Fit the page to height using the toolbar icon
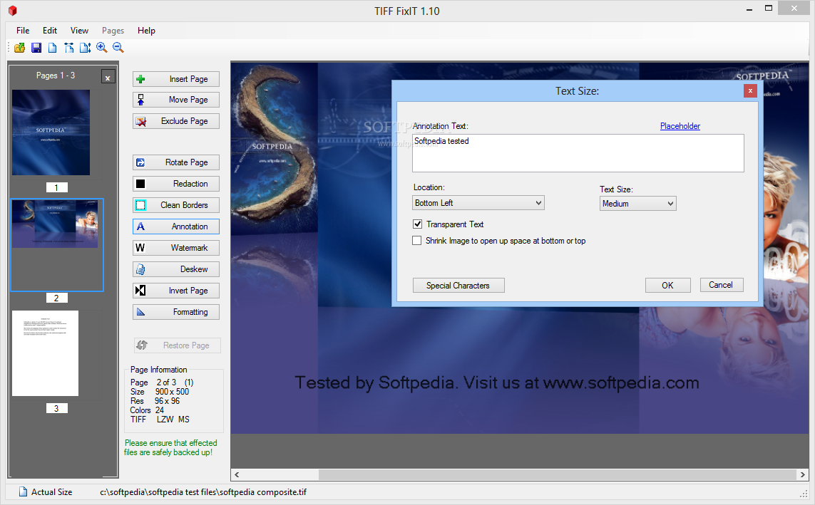The width and height of the screenshot is (815, 505). coord(86,48)
